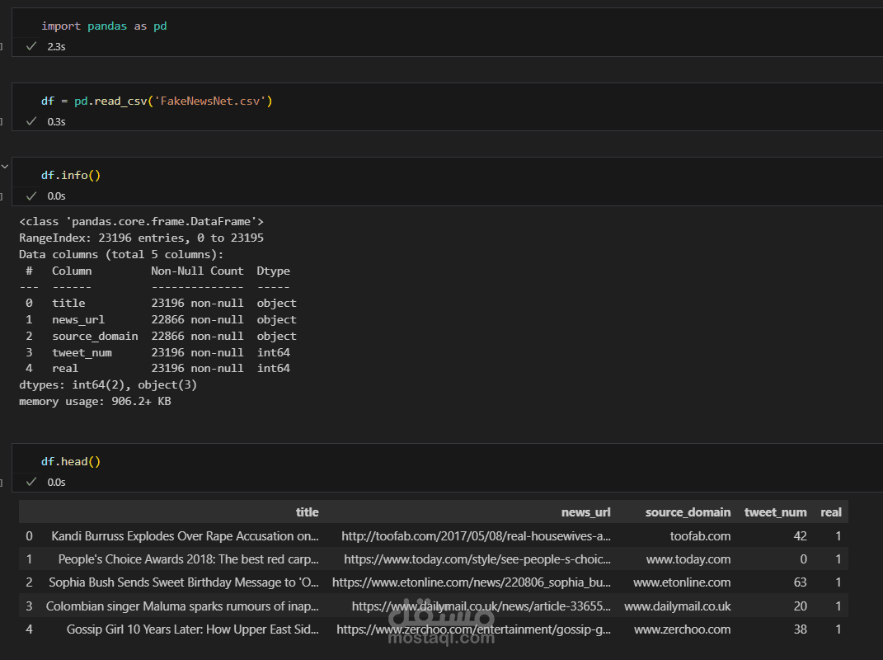Click the 'title' column header in the table
Screen dimensions: 883x660
[x=307, y=512]
